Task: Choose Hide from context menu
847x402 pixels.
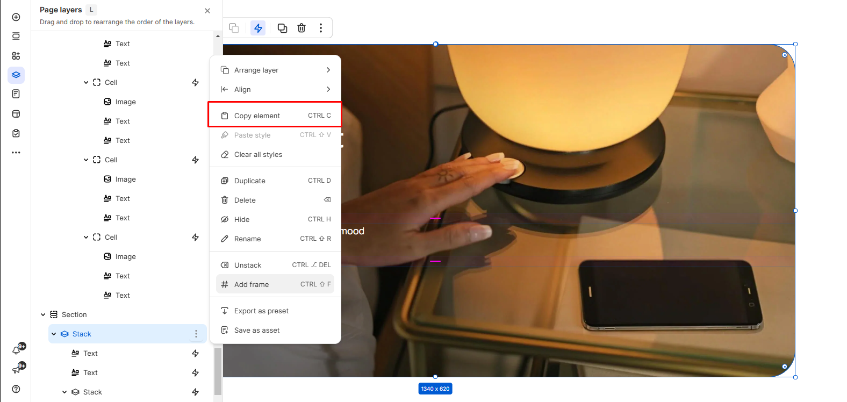Action: [x=275, y=219]
